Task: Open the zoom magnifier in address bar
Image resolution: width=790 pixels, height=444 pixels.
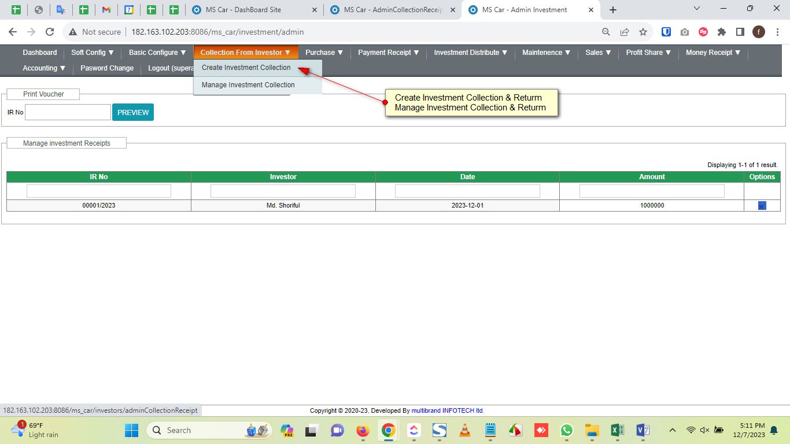Action: click(606, 32)
